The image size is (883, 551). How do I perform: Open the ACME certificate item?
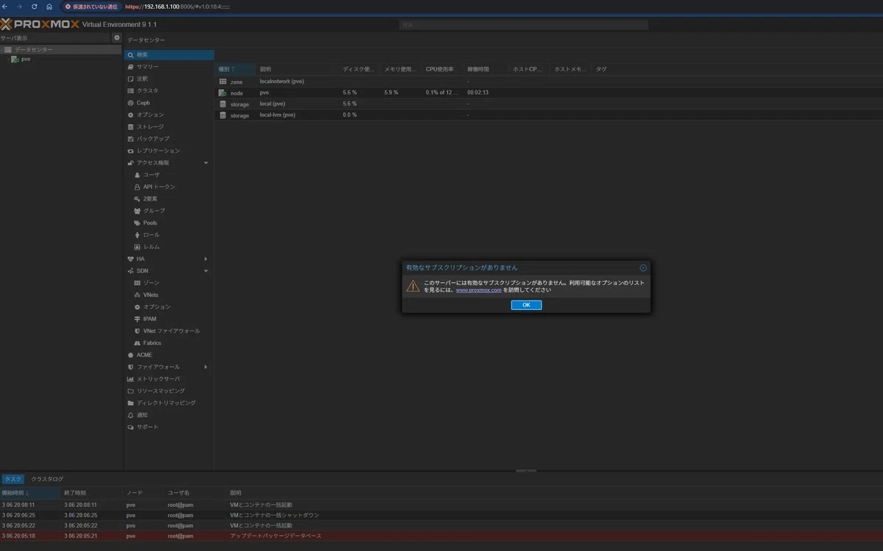pyautogui.click(x=169, y=355)
